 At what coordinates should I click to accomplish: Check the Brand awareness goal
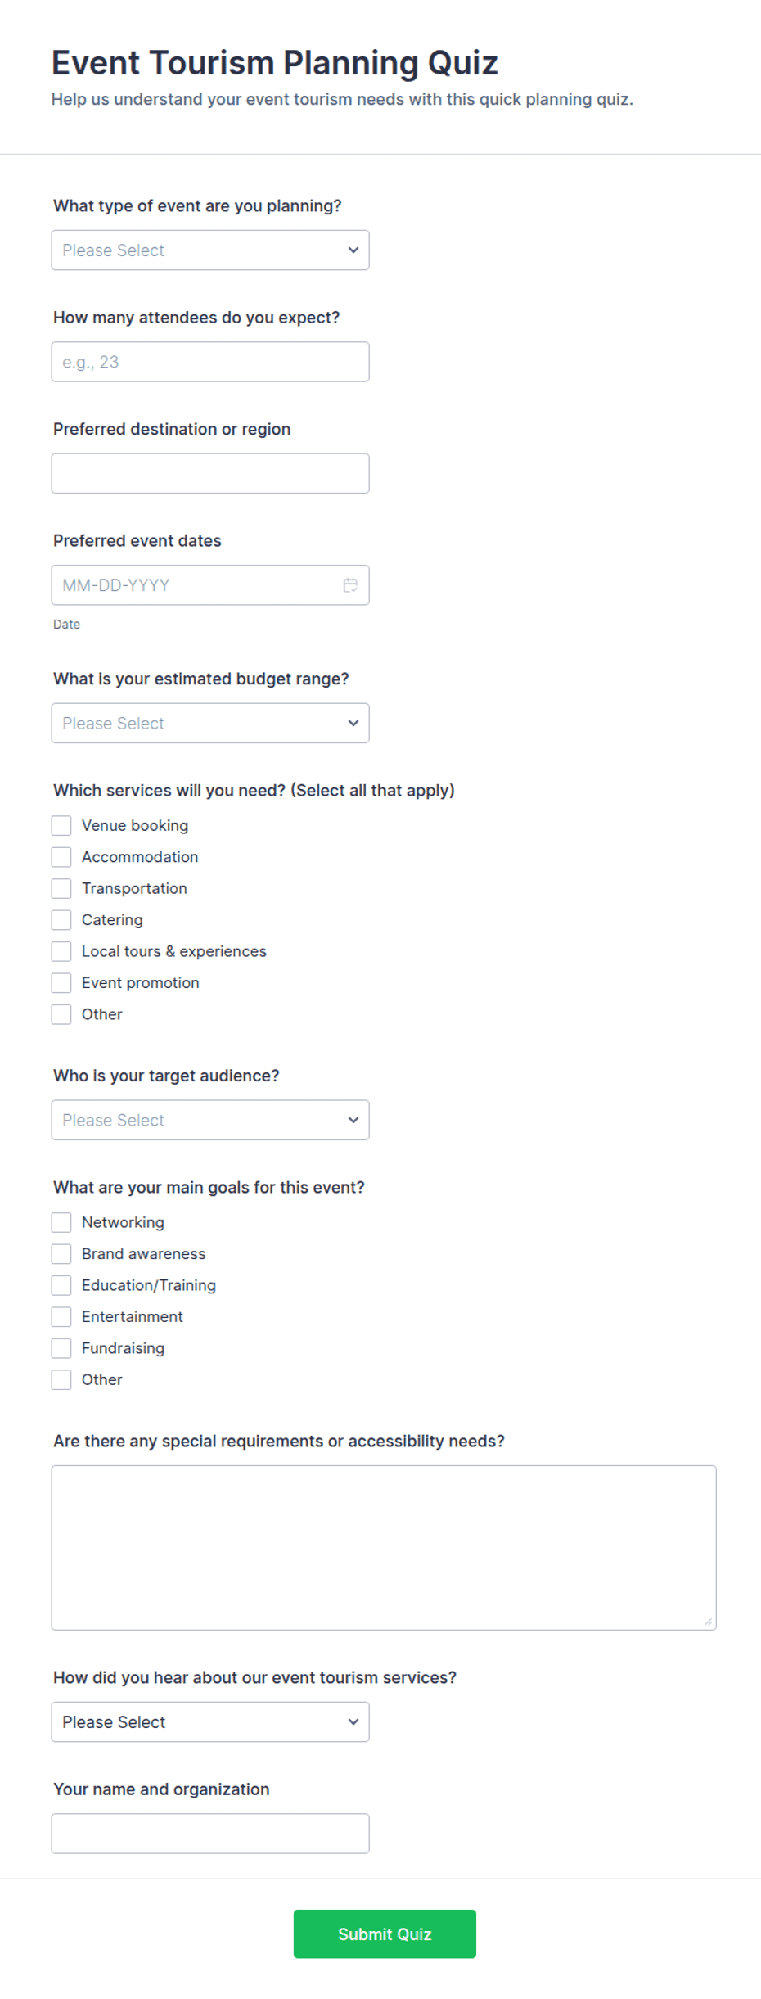pos(61,1254)
